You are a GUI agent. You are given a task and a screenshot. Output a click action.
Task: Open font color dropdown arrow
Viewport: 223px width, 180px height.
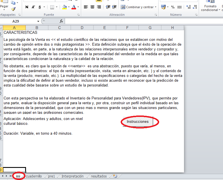[x=78, y=7]
